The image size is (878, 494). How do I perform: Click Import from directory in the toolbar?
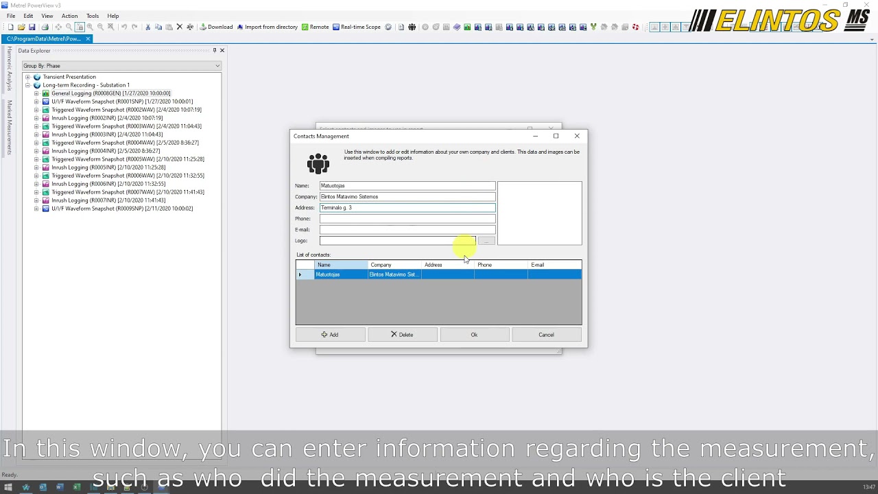(x=268, y=27)
